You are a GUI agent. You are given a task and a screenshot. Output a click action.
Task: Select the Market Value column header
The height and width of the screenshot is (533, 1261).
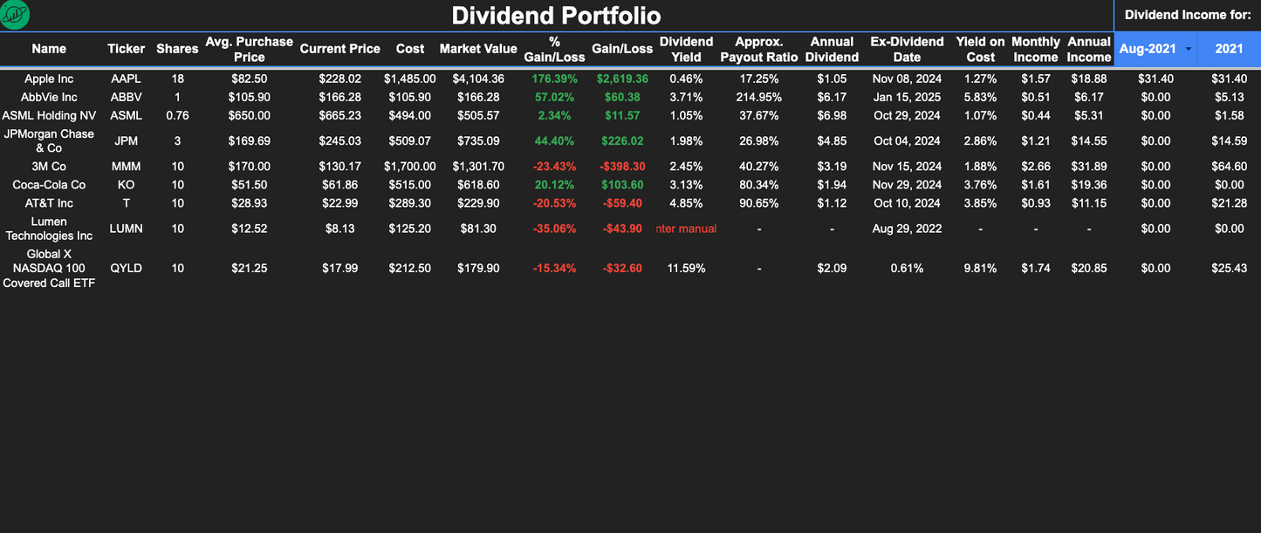[x=478, y=49]
